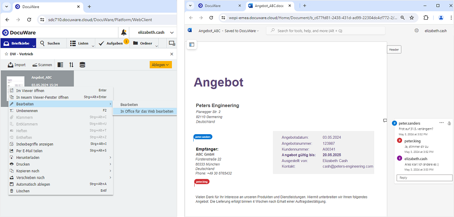Click the comment marker icon beside document
The width and height of the screenshot is (454, 217).
(x=385, y=120)
